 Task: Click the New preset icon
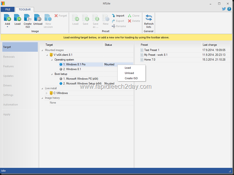point(106,17)
